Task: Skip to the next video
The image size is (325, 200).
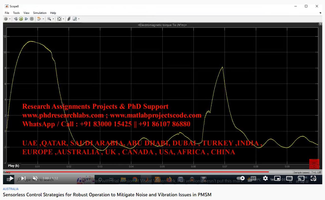Action: coord(23,178)
